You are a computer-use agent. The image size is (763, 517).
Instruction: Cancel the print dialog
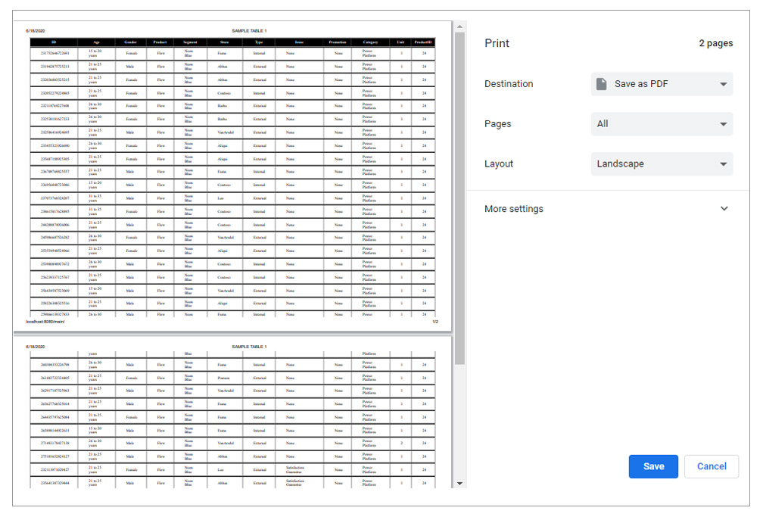[x=712, y=466]
